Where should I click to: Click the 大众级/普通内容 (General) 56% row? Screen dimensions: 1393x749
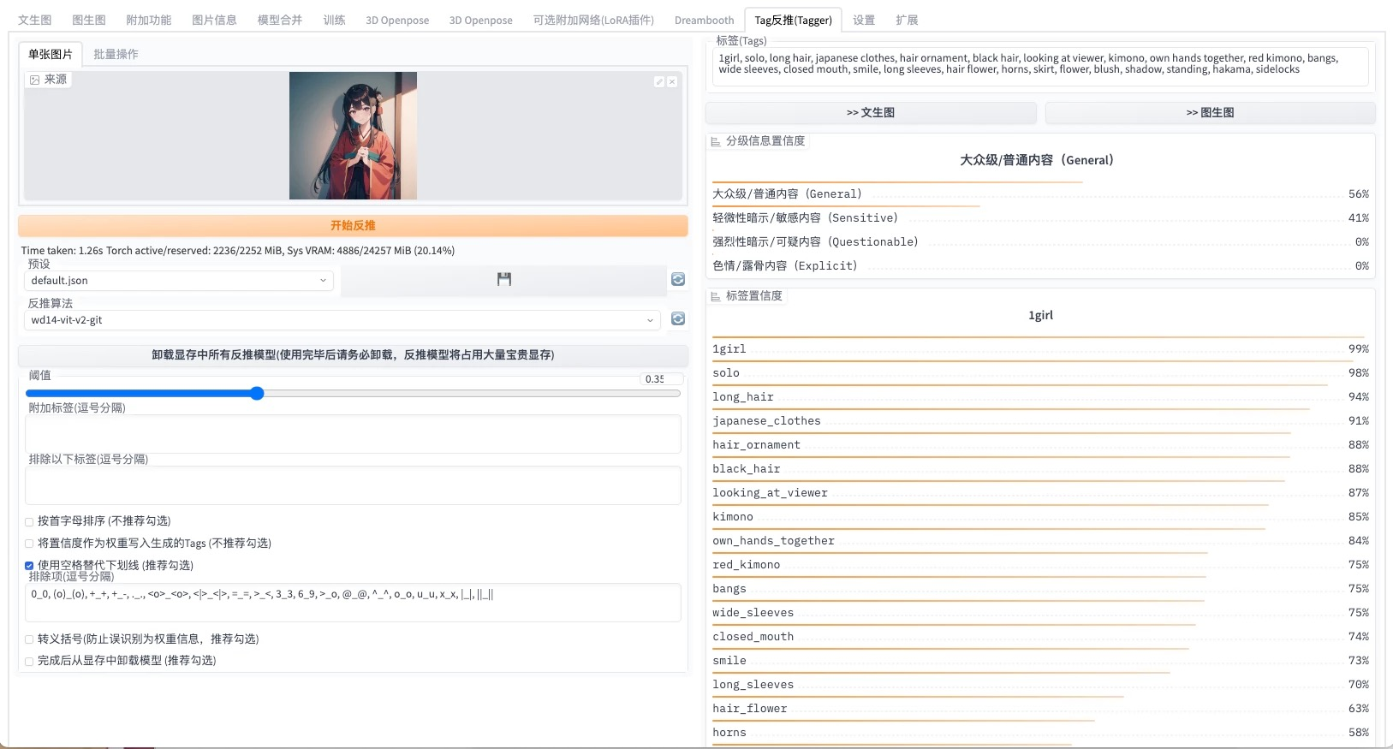pos(1040,194)
